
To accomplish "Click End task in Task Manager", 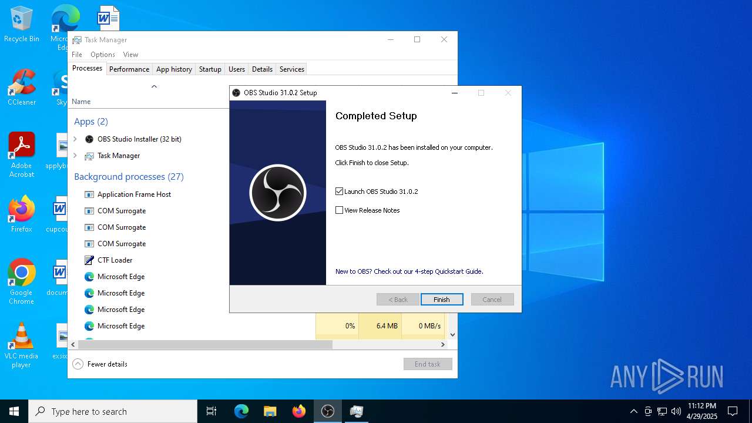I will (x=428, y=364).
